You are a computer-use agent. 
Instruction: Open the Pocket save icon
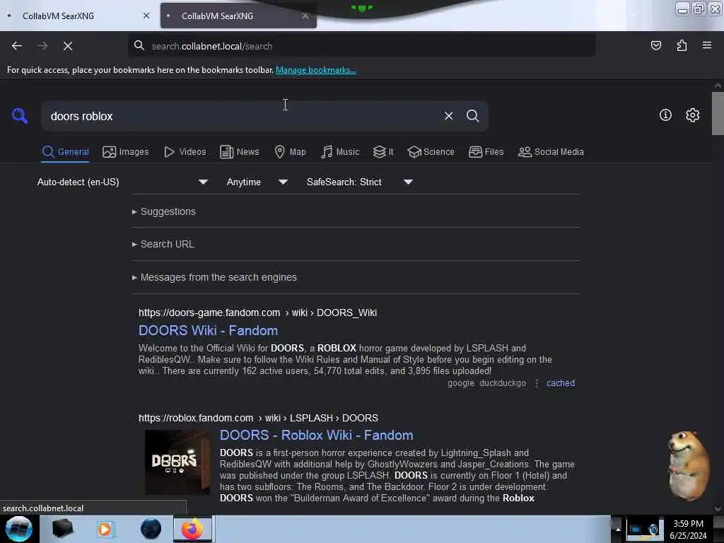click(x=655, y=45)
